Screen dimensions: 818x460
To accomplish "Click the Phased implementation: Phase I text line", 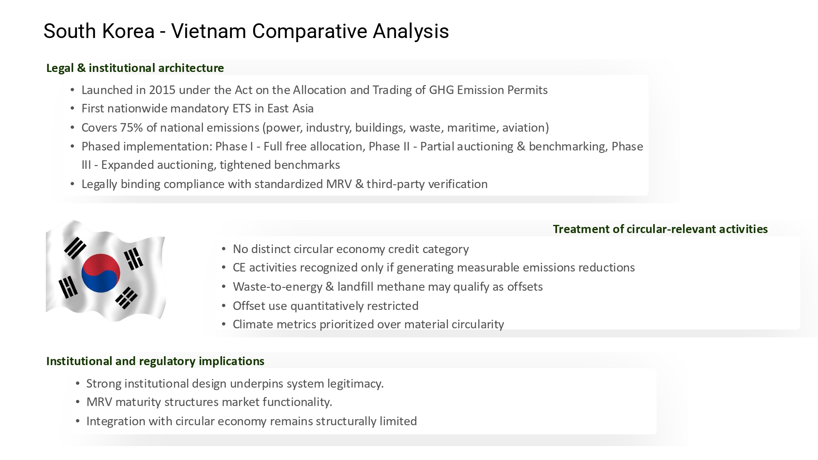I will (362, 146).
